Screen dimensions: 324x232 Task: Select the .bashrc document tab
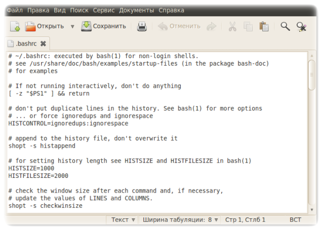(25, 43)
